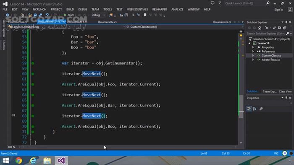Click the Pending Changes Filter icon
The height and width of the screenshot is (165, 294).
point(267,28)
